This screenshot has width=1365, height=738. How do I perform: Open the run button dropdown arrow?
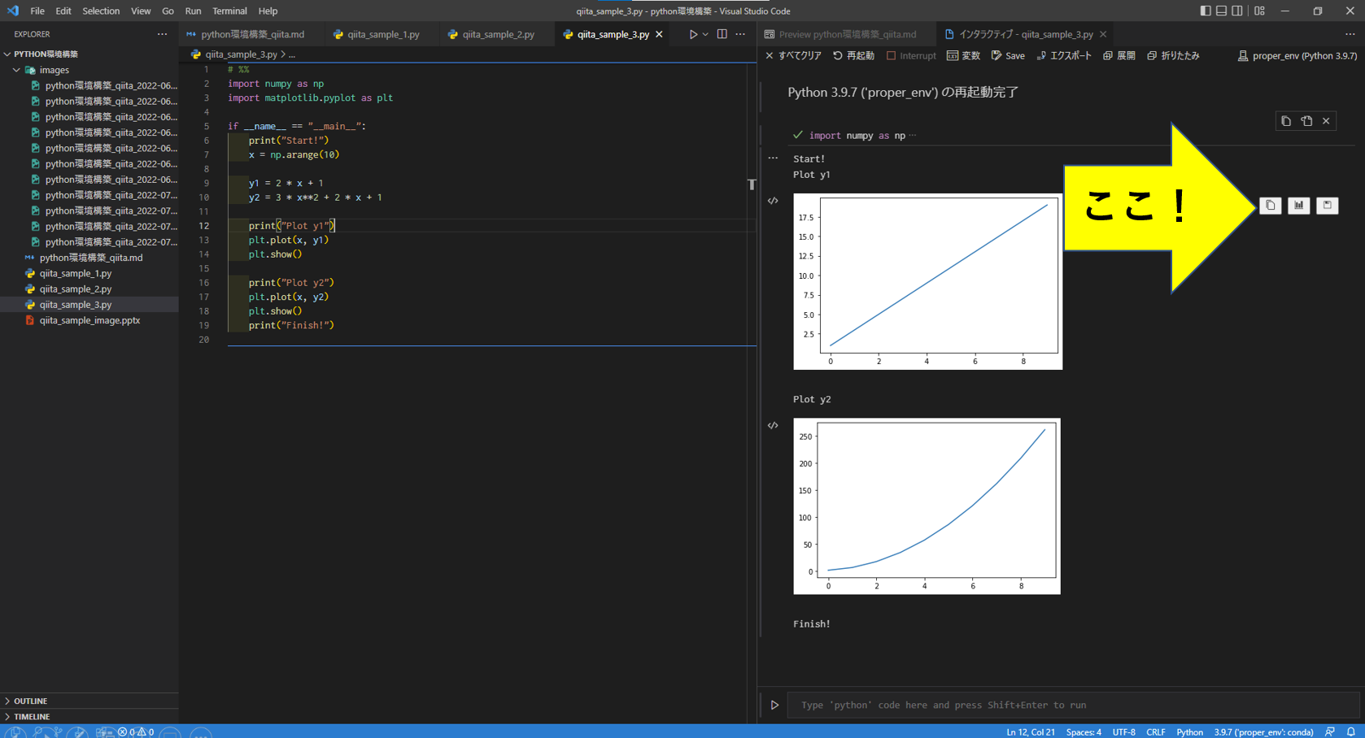704,34
